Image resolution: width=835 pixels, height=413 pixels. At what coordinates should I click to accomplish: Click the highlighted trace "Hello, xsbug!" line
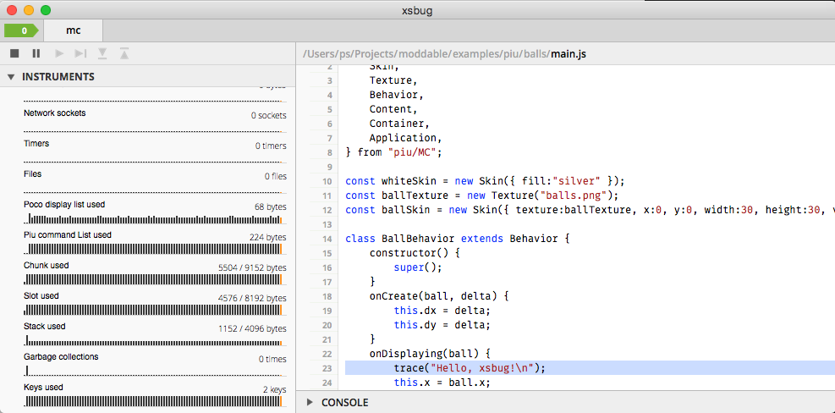tap(590, 367)
